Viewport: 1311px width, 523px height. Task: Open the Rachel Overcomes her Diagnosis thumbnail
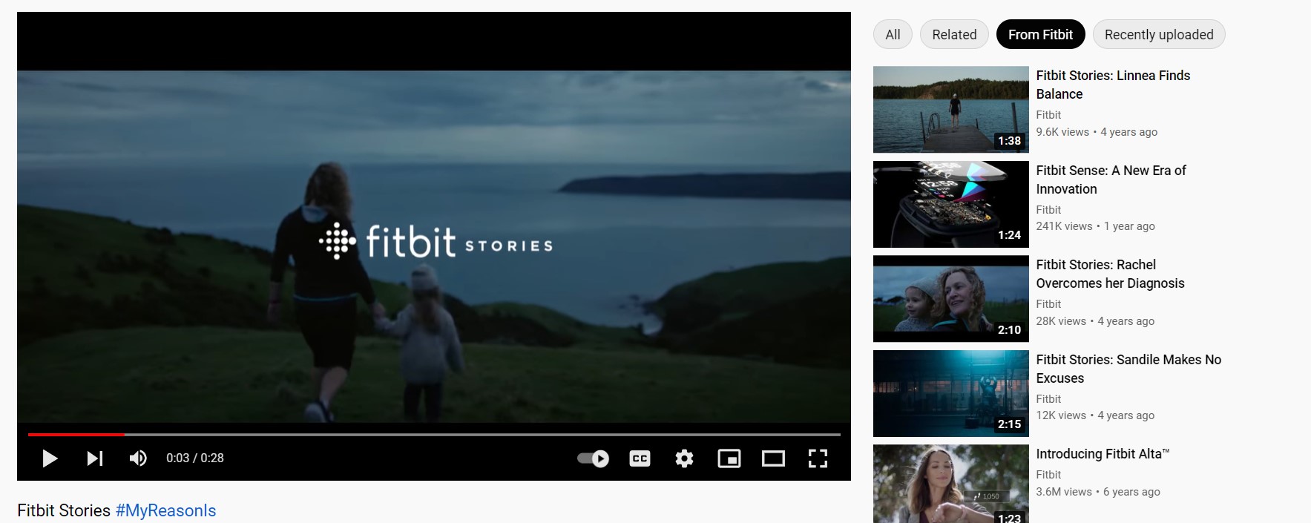click(950, 299)
